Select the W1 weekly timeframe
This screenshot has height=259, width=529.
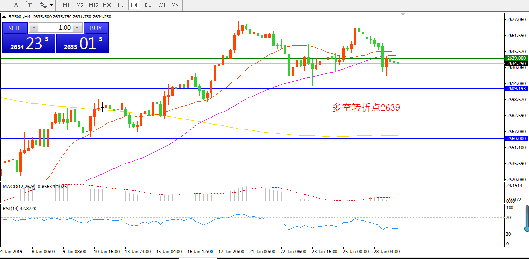coord(162,5)
